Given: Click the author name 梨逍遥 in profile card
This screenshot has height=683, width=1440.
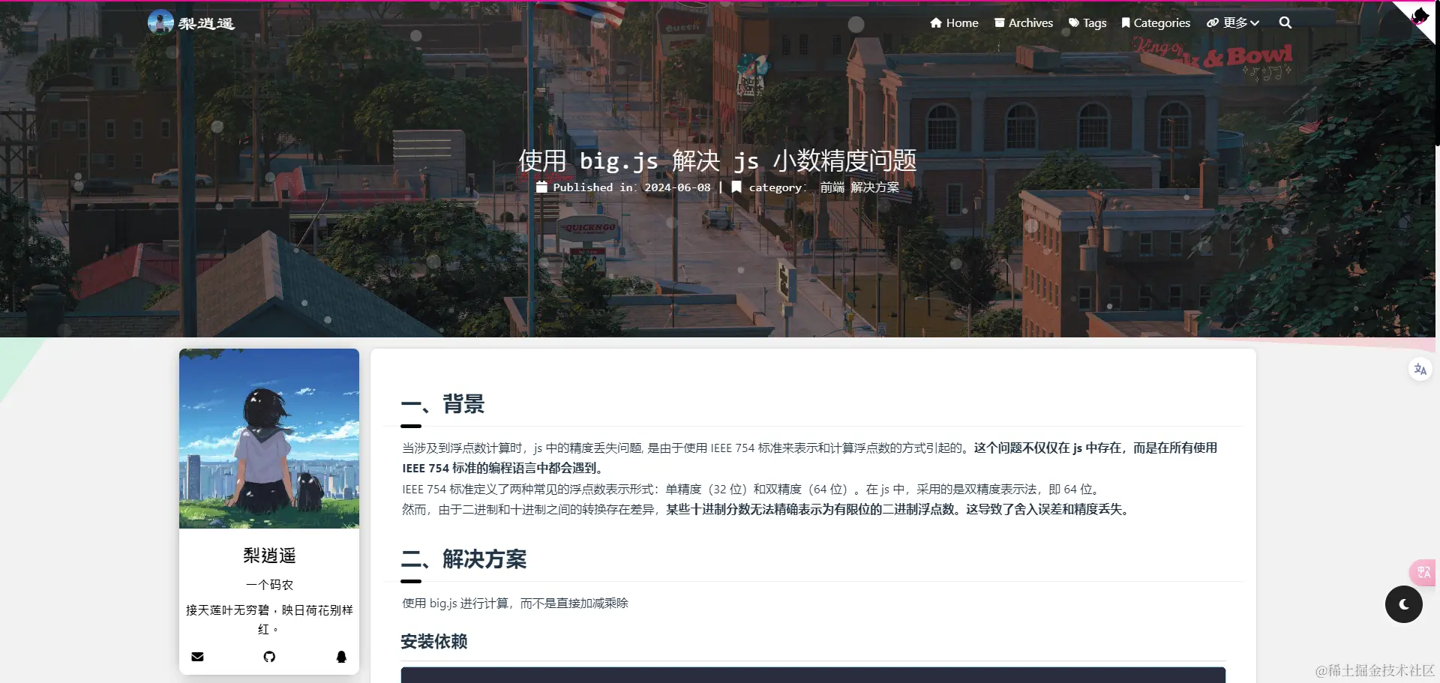Looking at the screenshot, I should [269, 556].
